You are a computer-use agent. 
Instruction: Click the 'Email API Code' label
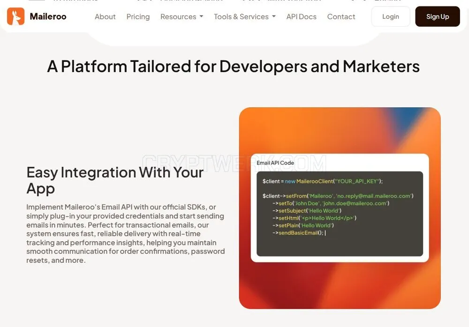[x=275, y=163]
